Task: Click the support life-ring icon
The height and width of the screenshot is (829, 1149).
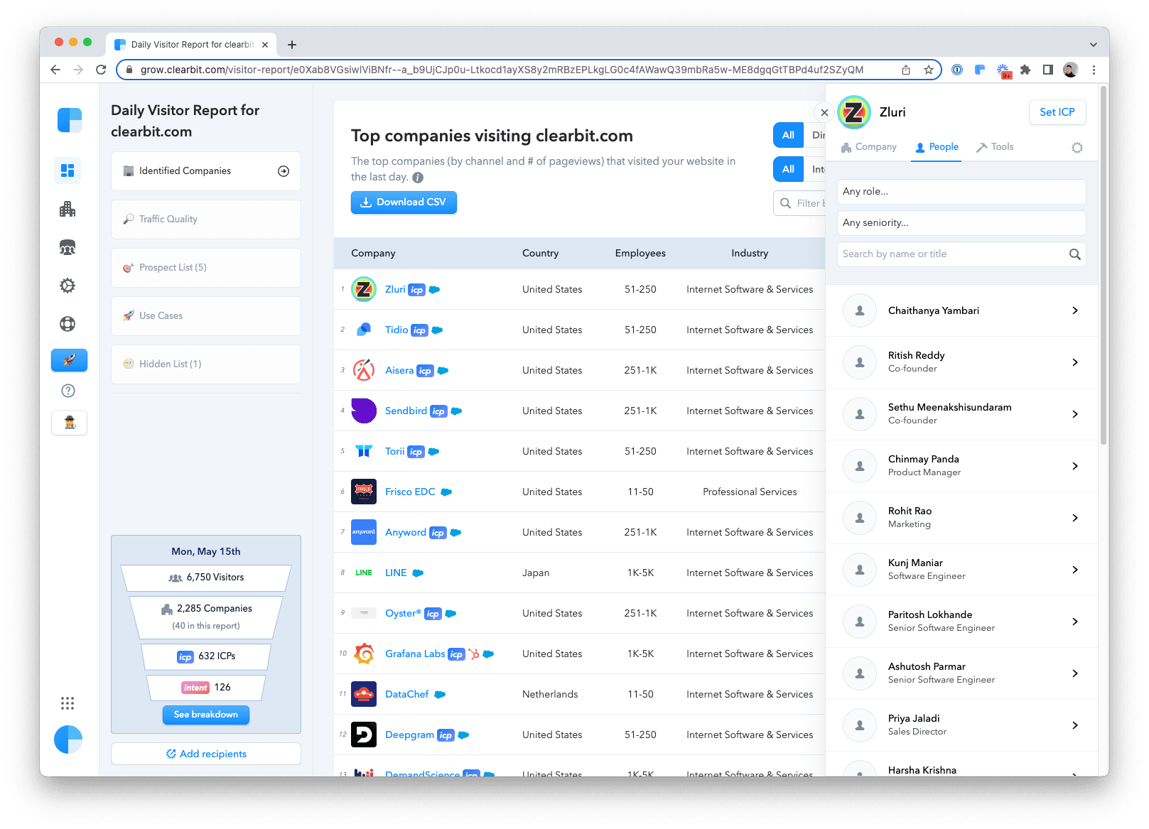Action: click(x=68, y=323)
